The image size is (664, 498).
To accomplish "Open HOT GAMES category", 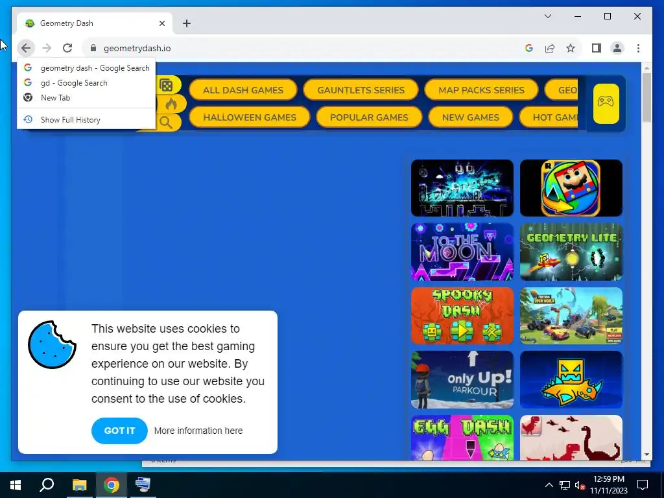I will coord(549,117).
